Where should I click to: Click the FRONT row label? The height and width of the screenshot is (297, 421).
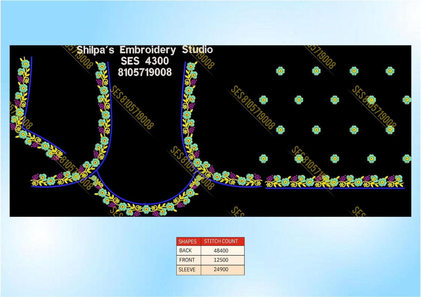[187, 260]
